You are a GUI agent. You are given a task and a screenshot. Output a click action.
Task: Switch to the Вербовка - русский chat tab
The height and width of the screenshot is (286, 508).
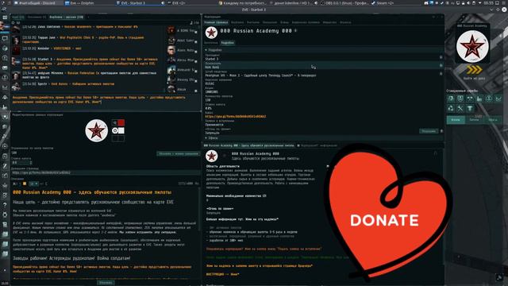point(67,17)
